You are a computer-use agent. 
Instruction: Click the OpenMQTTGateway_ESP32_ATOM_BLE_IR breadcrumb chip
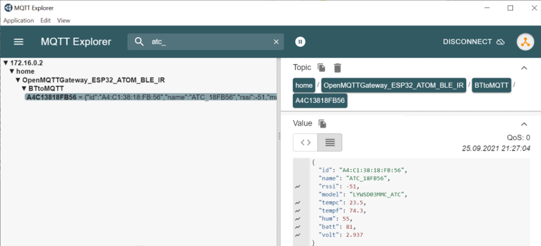tap(394, 86)
